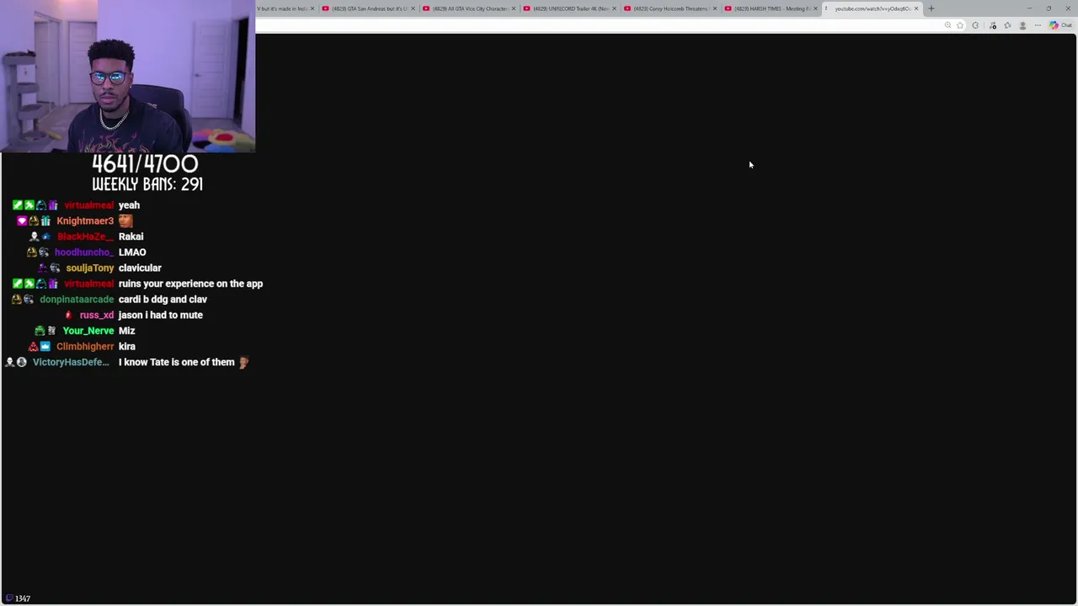Click the souljaTony username in chat
This screenshot has width=1078, height=606.
[89, 268]
